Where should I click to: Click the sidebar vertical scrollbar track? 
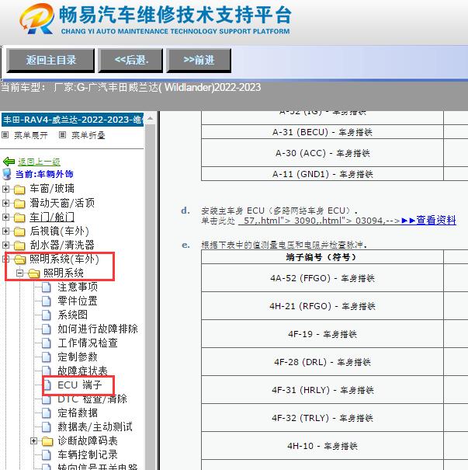tap(150, 297)
